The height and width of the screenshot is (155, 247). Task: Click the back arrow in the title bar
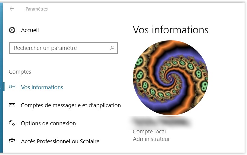click(x=12, y=9)
